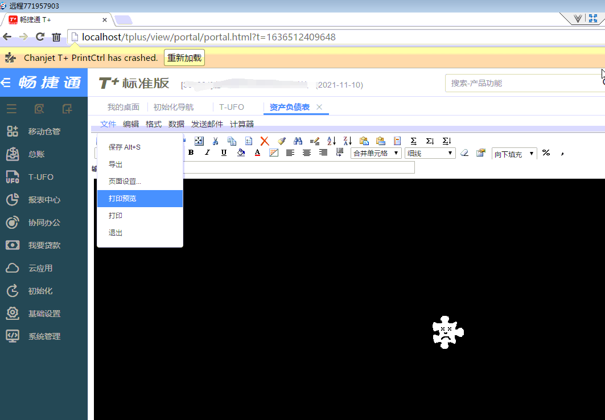Screen dimensions: 605x420
Task: Click the browser back arrow
Action: 7,36
